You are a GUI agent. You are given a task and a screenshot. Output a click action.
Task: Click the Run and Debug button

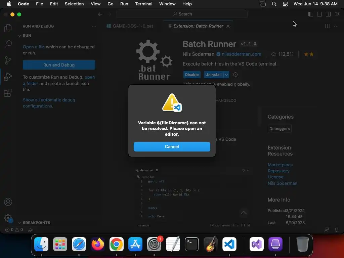59,65
